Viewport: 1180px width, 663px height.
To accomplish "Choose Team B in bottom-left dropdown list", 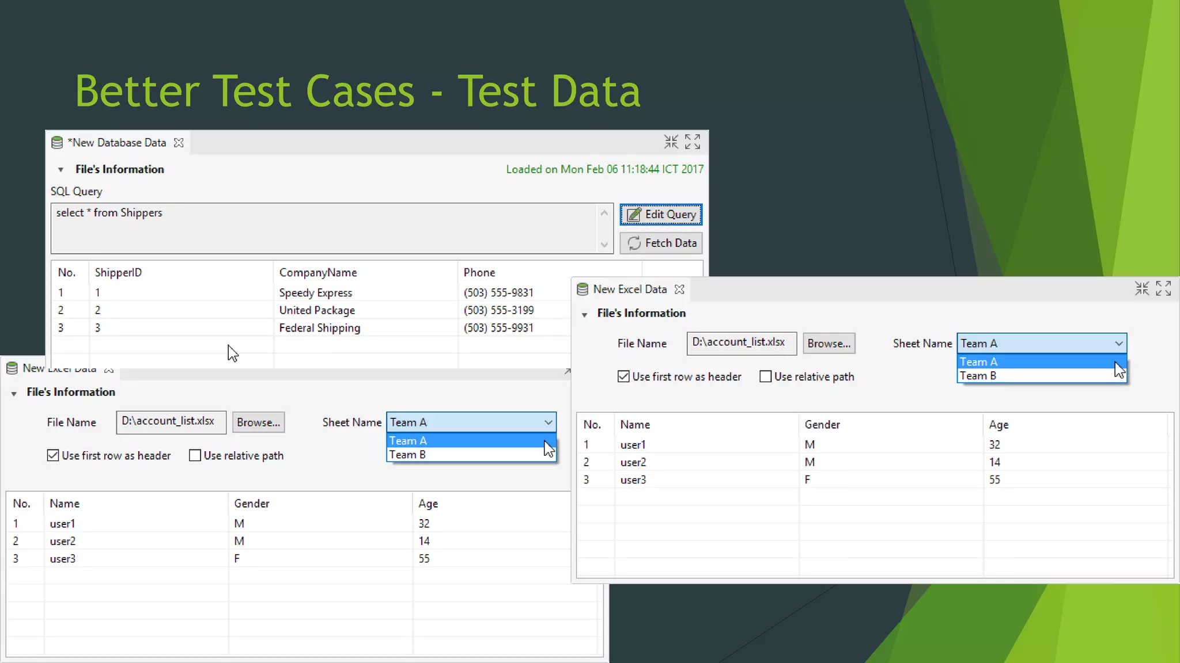I will click(471, 454).
